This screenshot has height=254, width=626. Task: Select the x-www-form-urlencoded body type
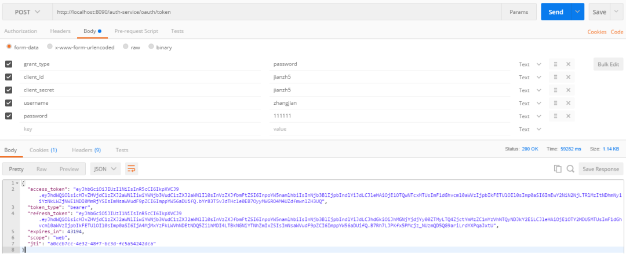51,47
